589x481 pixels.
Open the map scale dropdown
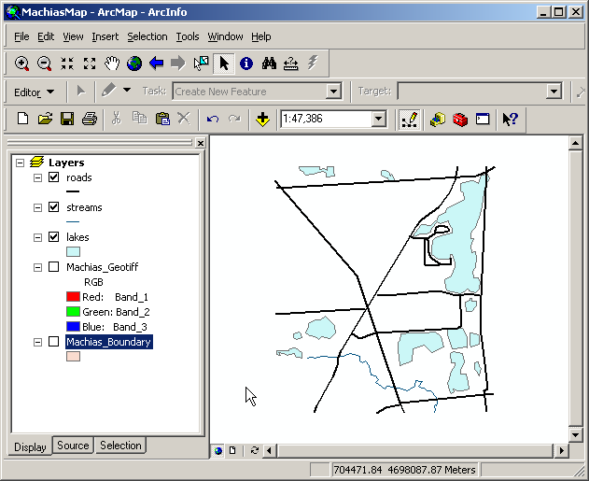pyautogui.click(x=378, y=119)
